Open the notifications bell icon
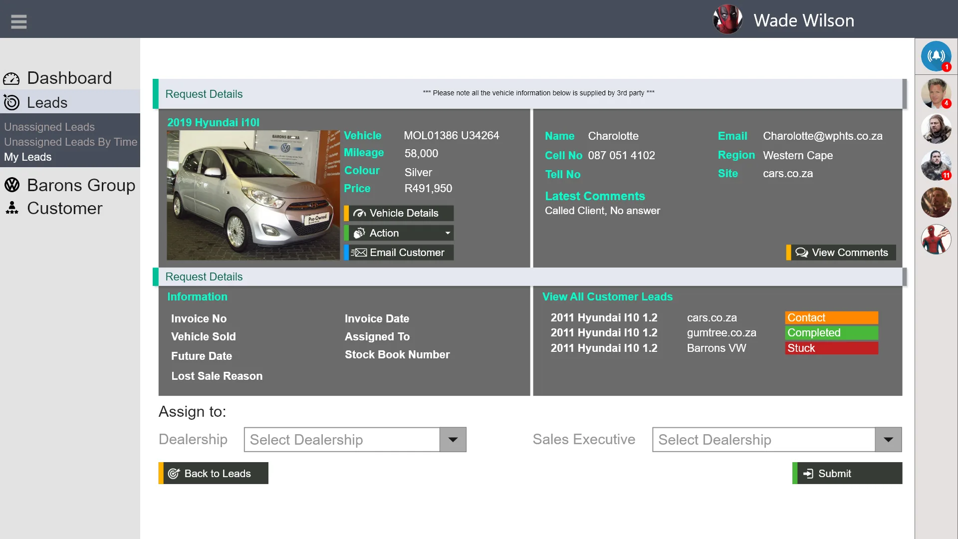Screen dimensions: 958x539 click(936, 56)
